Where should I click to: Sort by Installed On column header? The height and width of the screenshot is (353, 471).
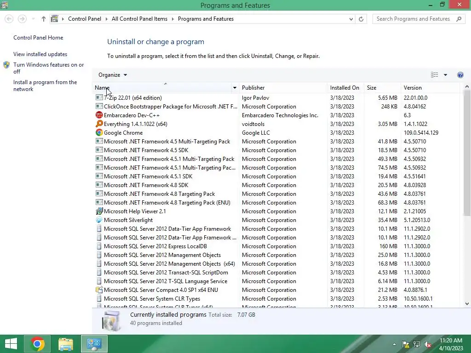[345, 88]
